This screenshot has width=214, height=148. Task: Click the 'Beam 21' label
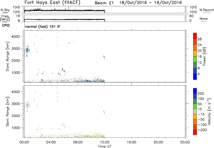point(104,3)
